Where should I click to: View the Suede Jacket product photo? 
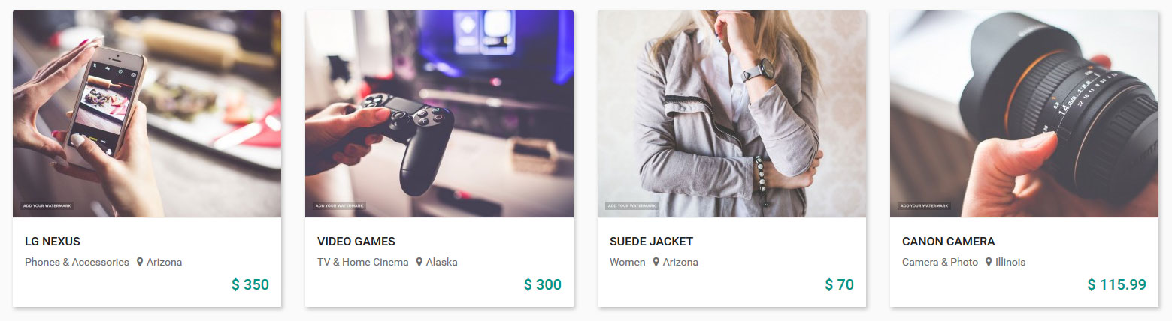click(x=731, y=114)
